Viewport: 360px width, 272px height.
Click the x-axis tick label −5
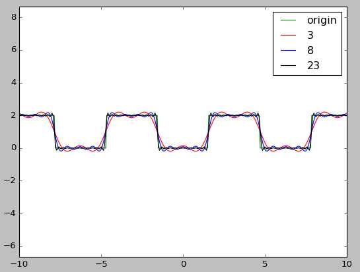tap(101, 264)
